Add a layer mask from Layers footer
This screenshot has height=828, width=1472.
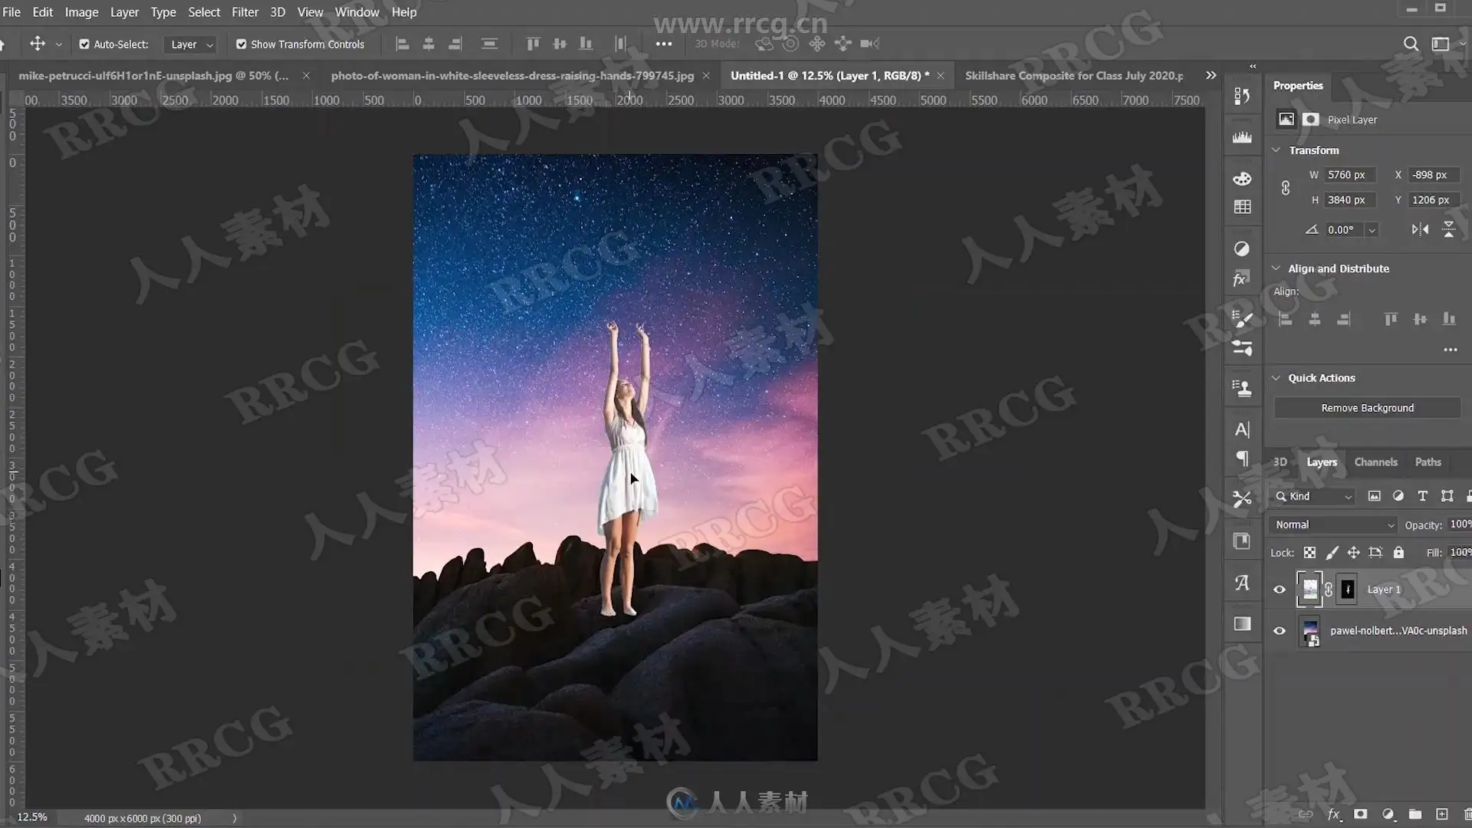[x=1360, y=814]
